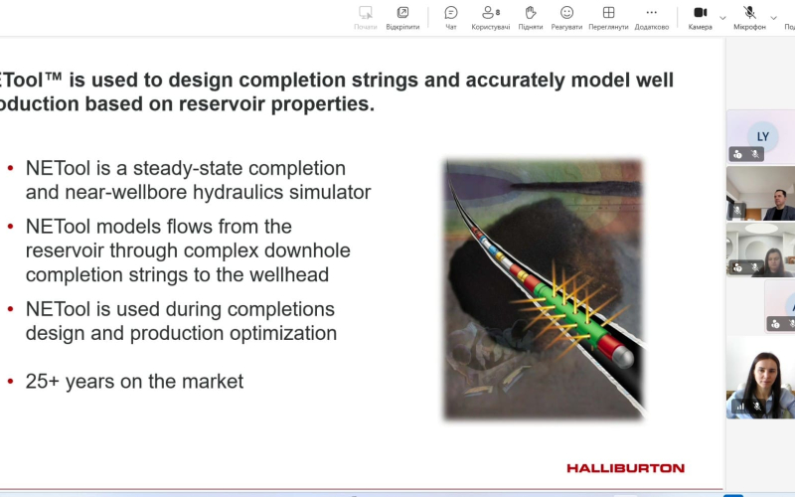Viewport: 795px width, 497px height.
Task: Raise hand with Підняти
Action: (531, 18)
